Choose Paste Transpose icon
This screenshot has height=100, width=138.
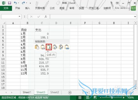[55, 47]
